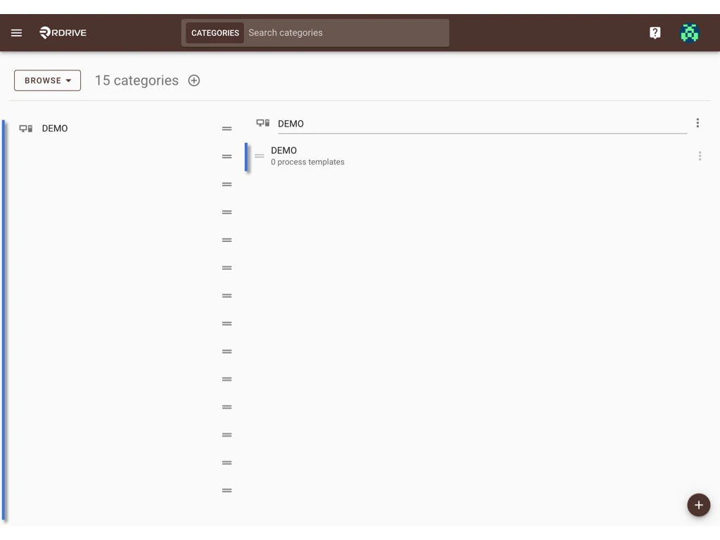Open the hamburger navigation menu
This screenshot has height=540, width=720.
click(16, 32)
